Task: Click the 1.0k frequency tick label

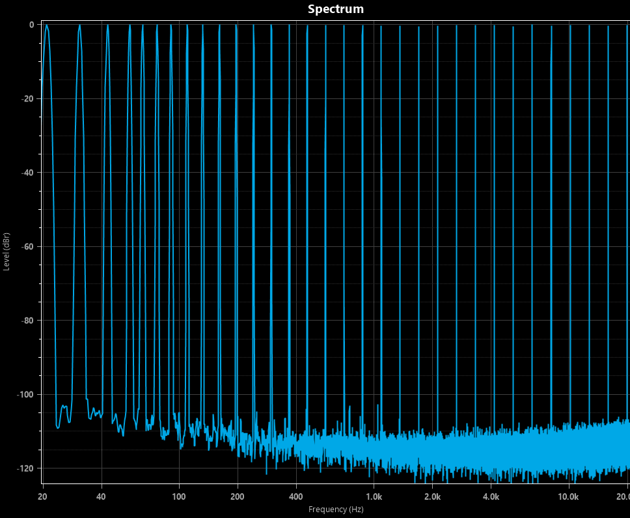Action: coord(374,496)
